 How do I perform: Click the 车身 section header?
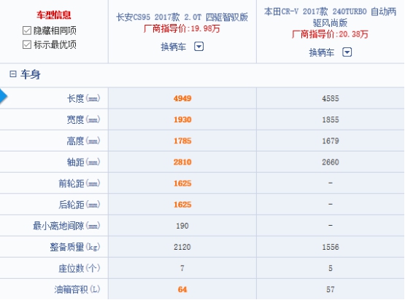(x=31, y=74)
